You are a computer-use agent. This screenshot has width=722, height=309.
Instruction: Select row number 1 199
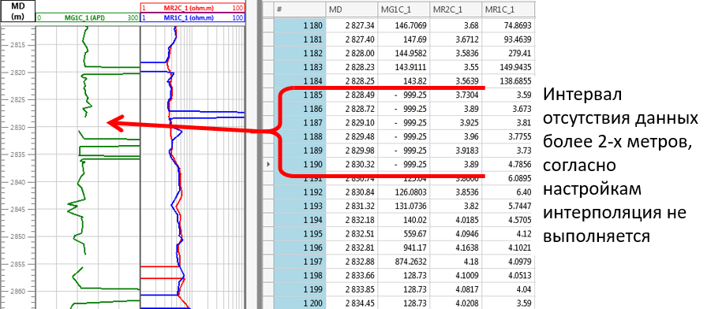tap(300, 289)
